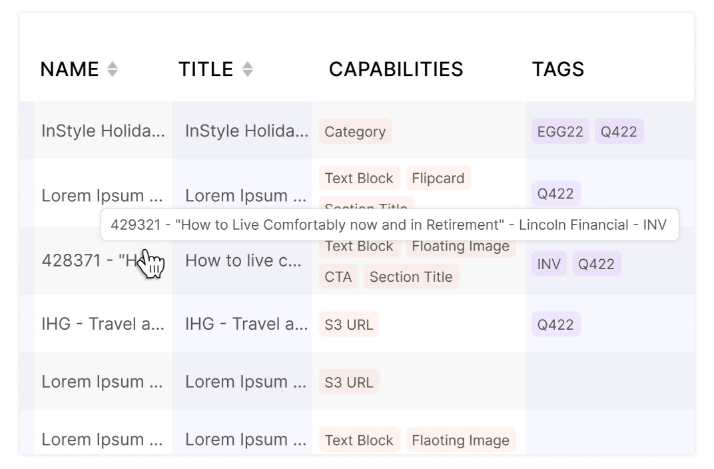The width and height of the screenshot is (714, 469).
Task: Click the Flipcard capability chip
Action: click(438, 178)
